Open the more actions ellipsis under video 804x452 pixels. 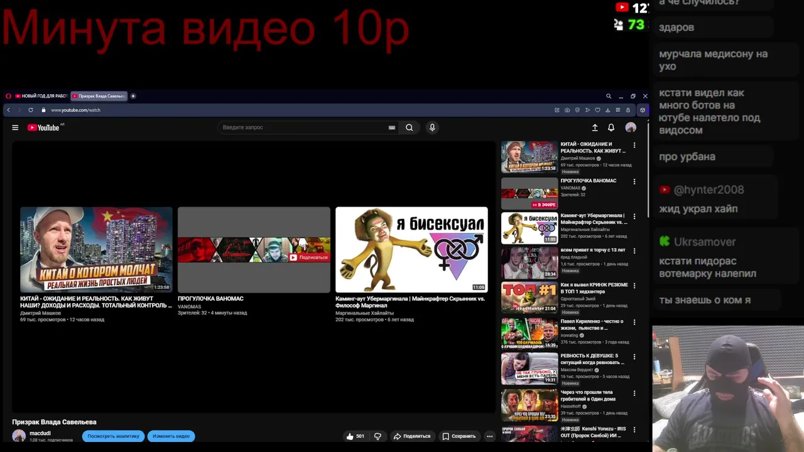[x=489, y=436]
